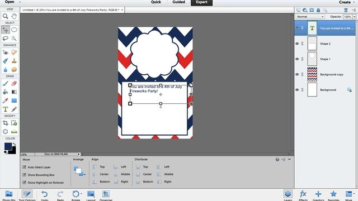
Task: Select the Rectangle shape tool
Action: point(14,100)
